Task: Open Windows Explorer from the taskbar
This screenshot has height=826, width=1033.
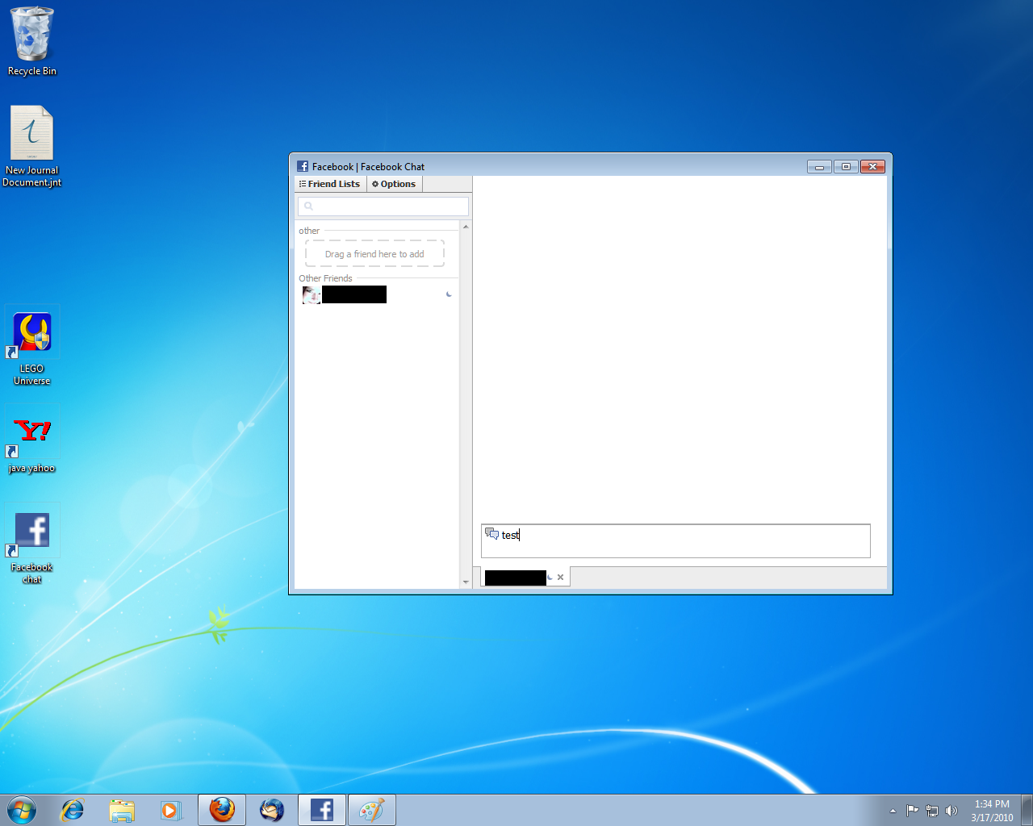Action: [x=122, y=810]
